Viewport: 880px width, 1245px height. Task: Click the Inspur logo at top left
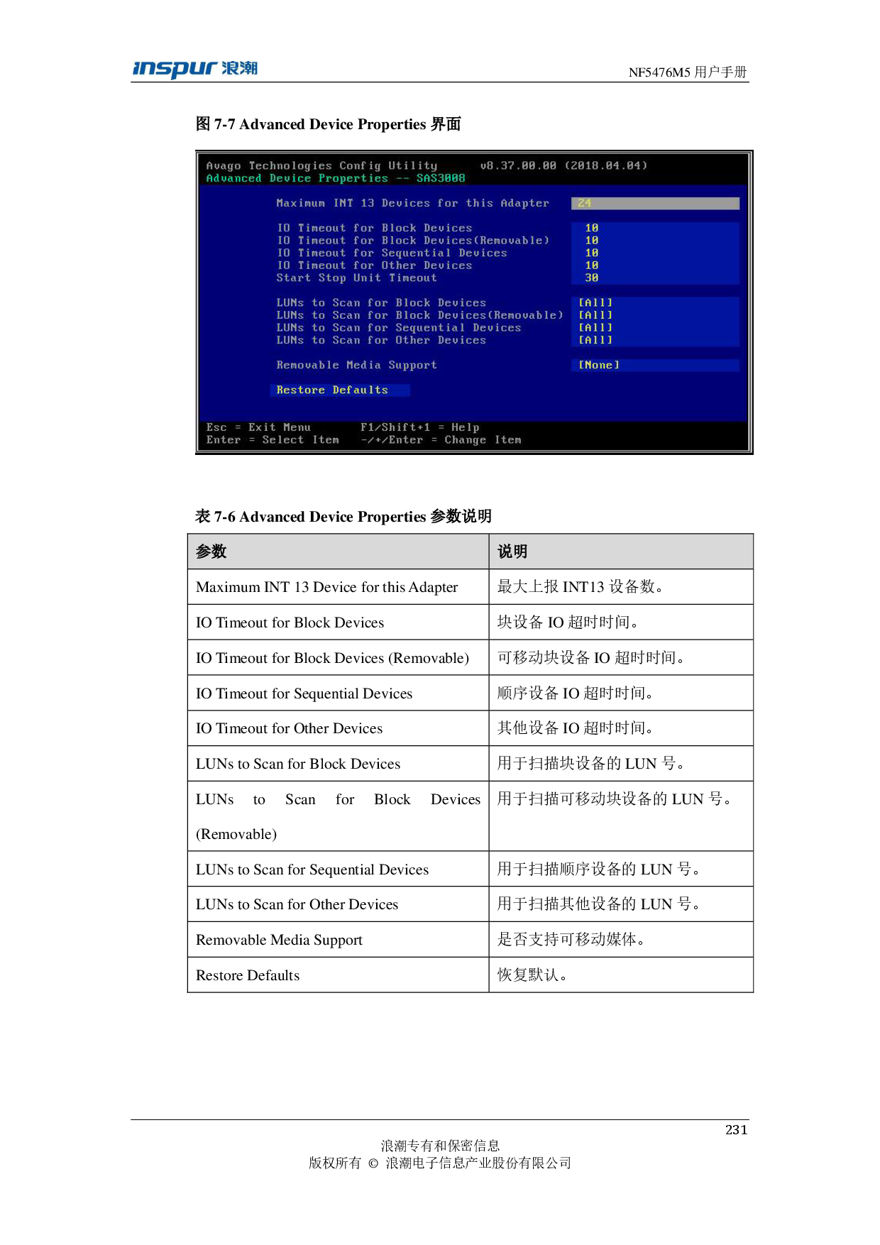point(194,70)
